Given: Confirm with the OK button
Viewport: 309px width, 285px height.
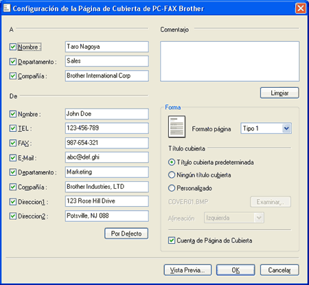Looking at the screenshot, I should 236,270.
